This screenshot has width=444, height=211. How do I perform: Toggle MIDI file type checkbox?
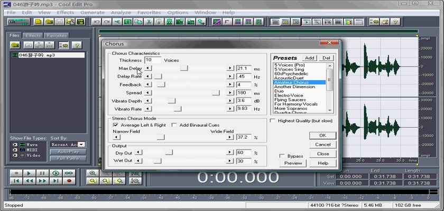point(15,150)
